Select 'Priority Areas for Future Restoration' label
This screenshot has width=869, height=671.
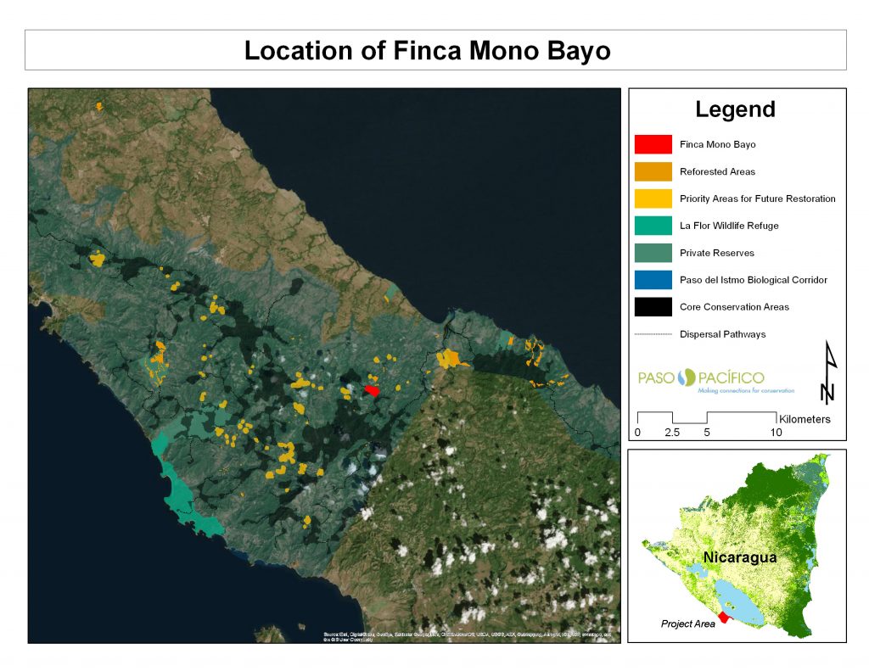[758, 199]
